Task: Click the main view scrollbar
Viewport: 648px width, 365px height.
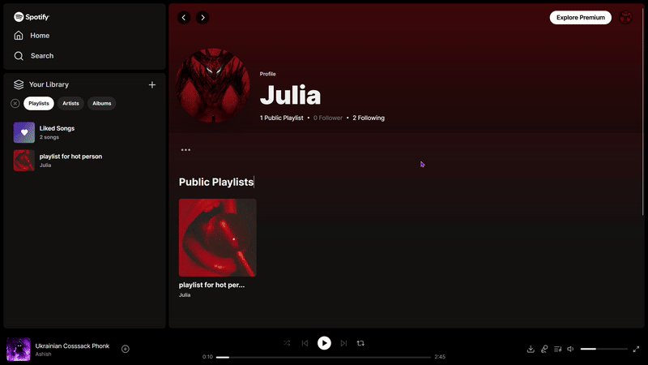Action: [x=642, y=110]
